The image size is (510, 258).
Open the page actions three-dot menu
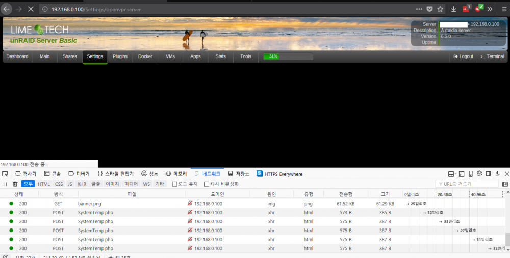click(419, 9)
